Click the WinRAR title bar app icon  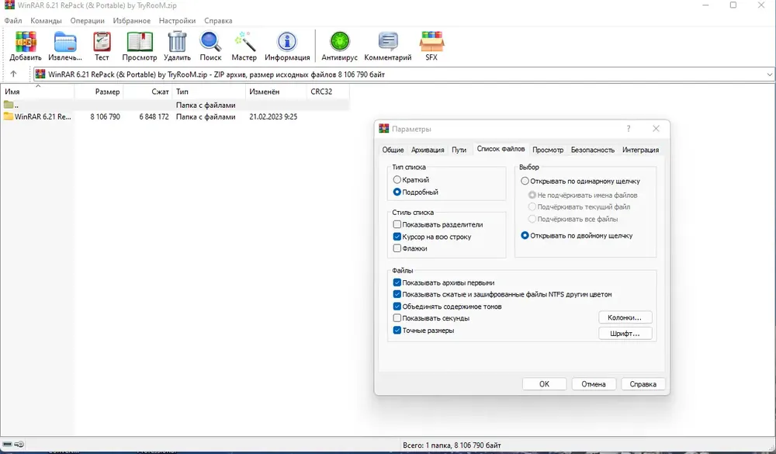pyautogui.click(x=9, y=5)
